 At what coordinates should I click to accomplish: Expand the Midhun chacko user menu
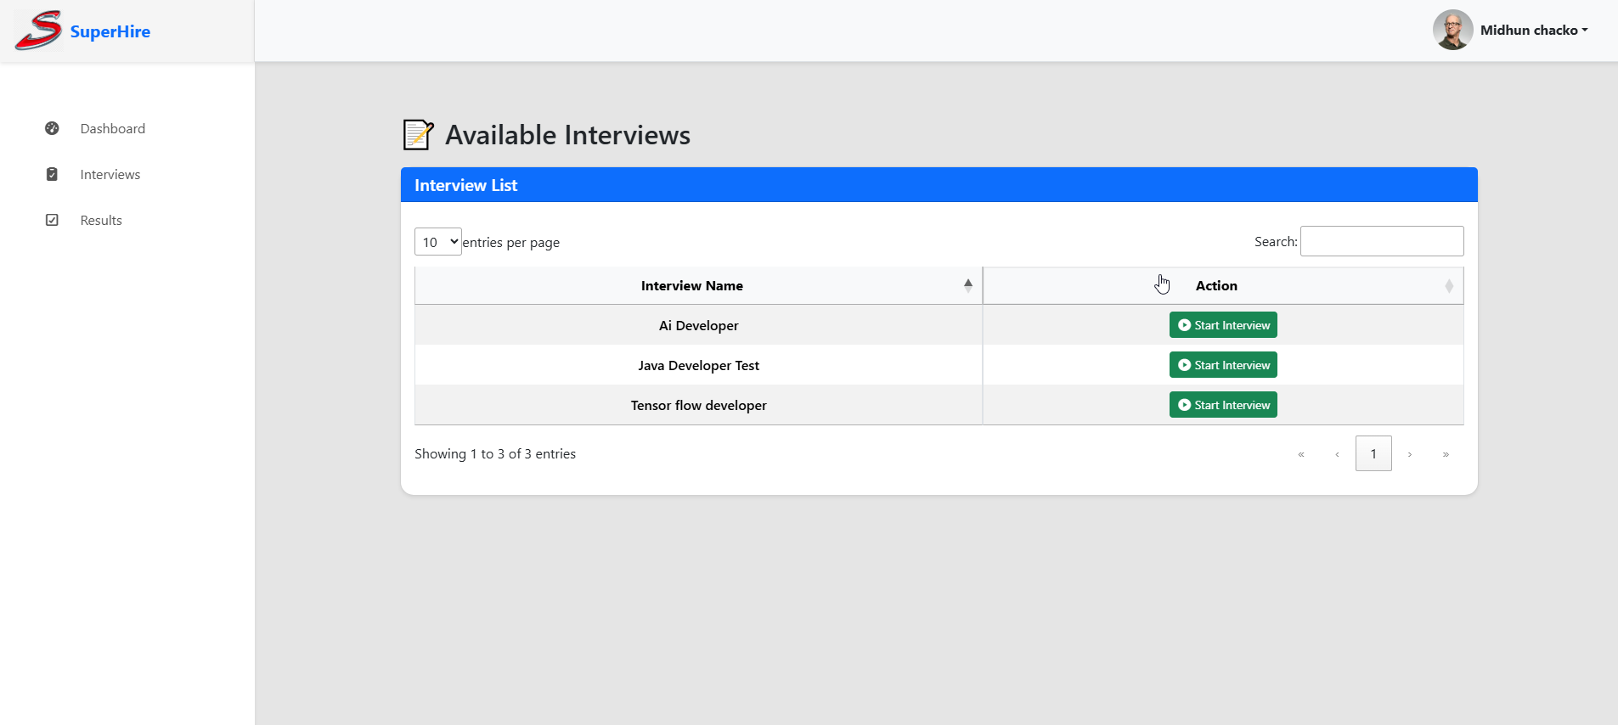point(1533,31)
